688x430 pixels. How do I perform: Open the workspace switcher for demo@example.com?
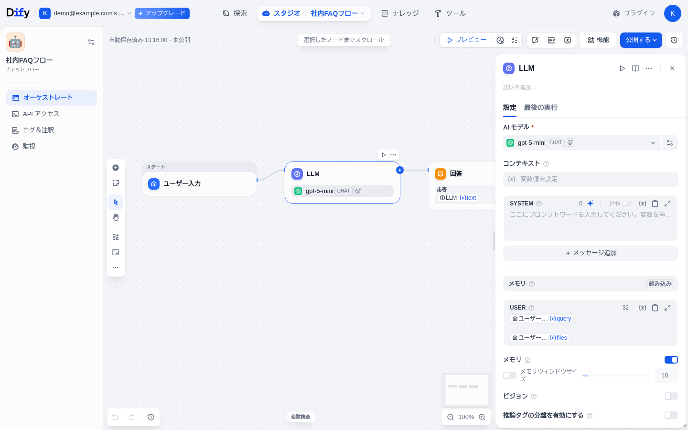pyautogui.click(x=86, y=13)
